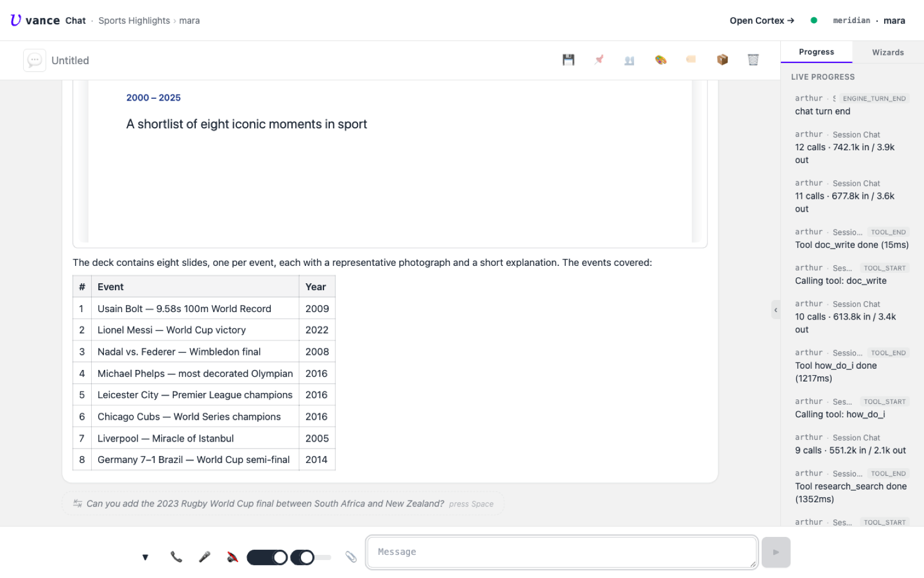Open the color palette icon
The height and width of the screenshot is (578, 924).
coord(661,60)
